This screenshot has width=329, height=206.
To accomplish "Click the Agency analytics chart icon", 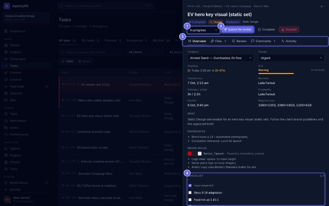I will click(6, 148).
